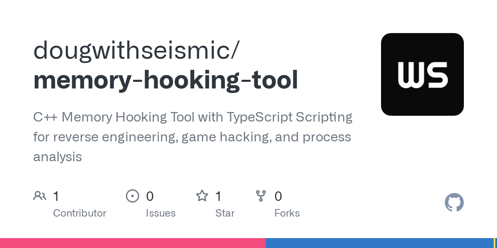This screenshot has height=248, width=497.
Task: Open the memory-hooking-tool repository title
Action: coord(166,80)
